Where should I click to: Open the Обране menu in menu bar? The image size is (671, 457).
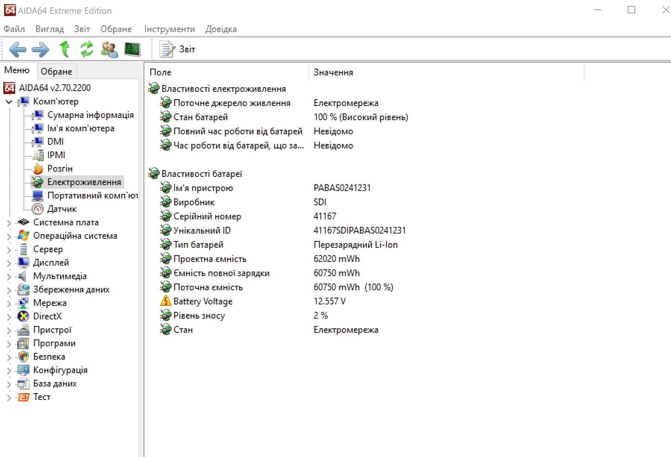pyautogui.click(x=116, y=29)
